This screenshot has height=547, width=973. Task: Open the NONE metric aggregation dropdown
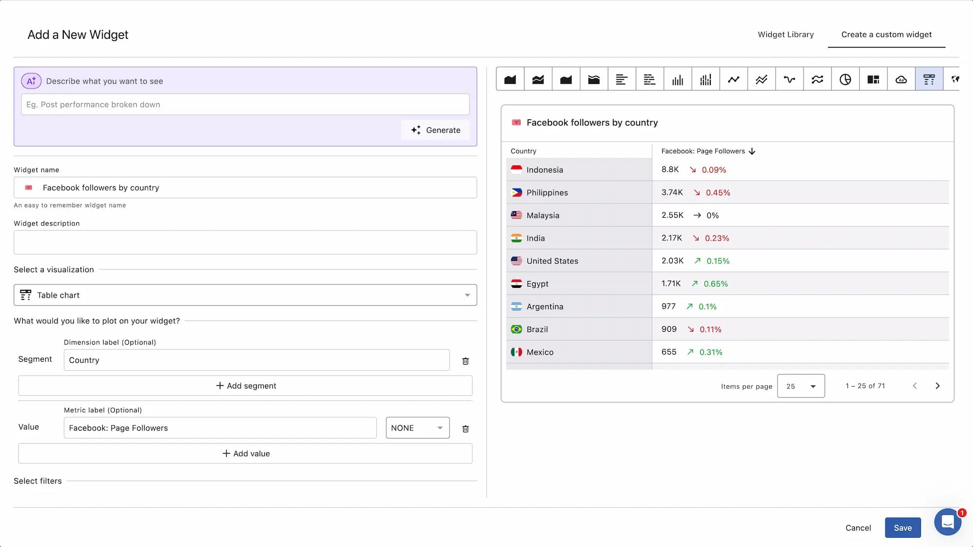pyautogui.click(x=417, y=428)
